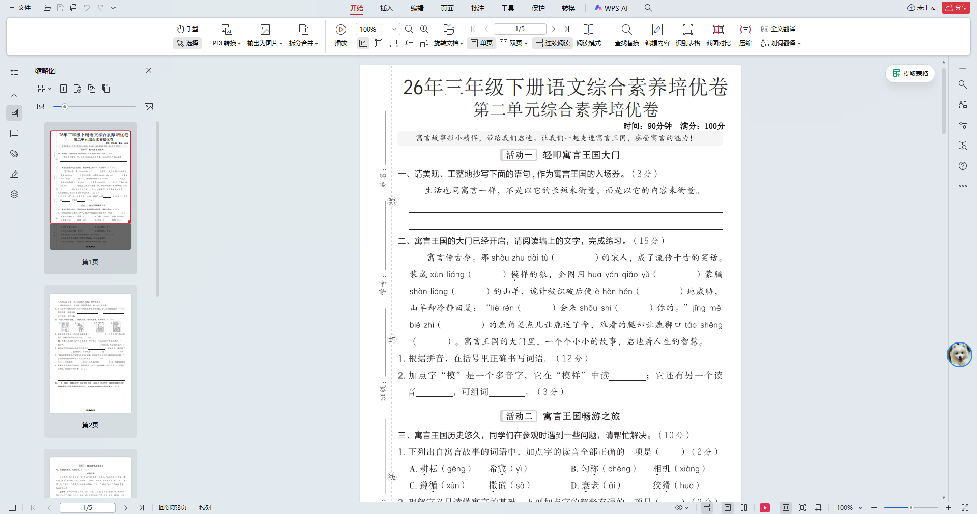Enable 双页 two-page view
977x514 pixels.
tap(512, 43)
